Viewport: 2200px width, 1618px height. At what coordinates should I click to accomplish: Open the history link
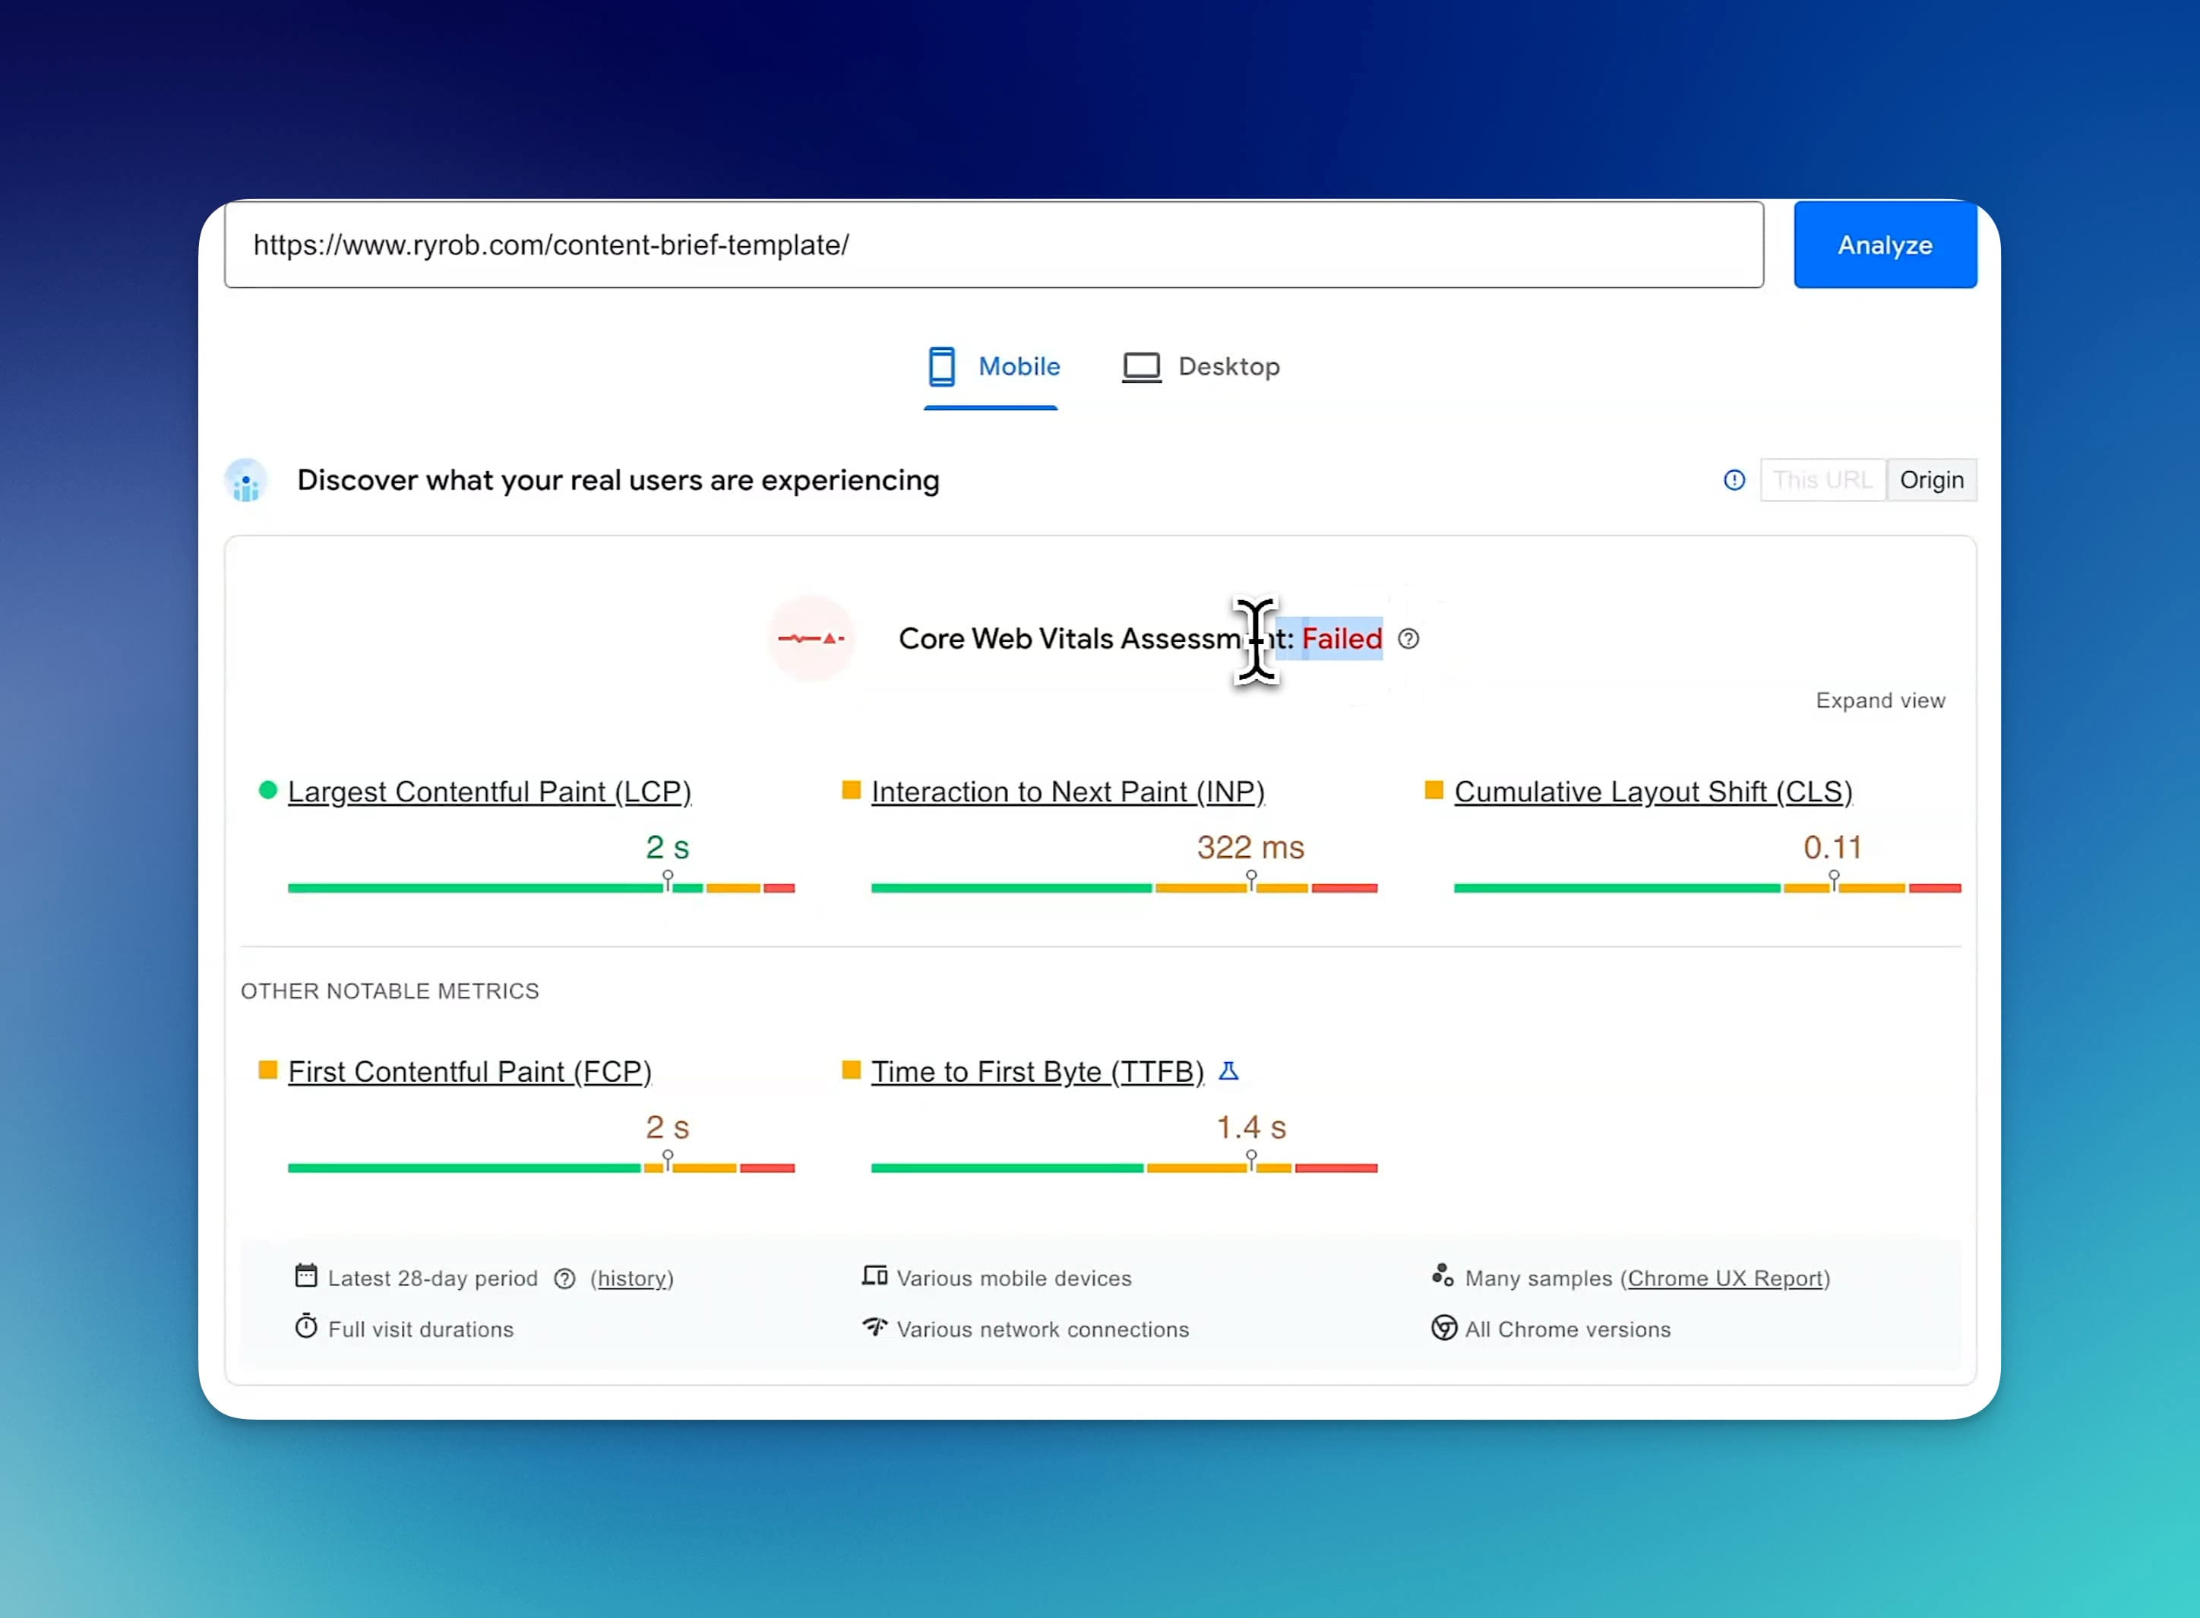pyautogui.click(x=632, y=1278)
